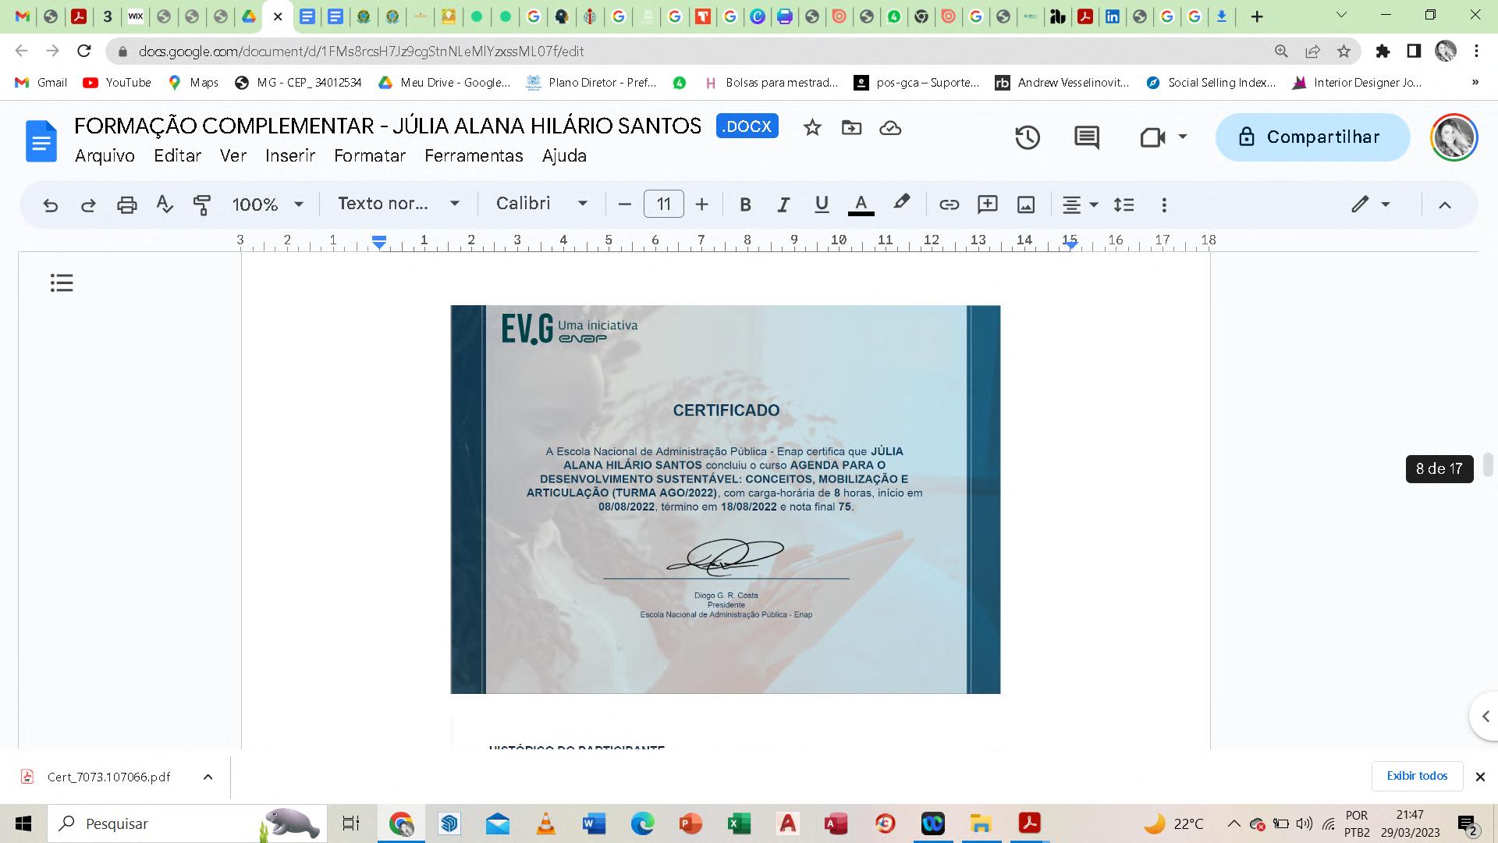
Task: Click the Compartilhar button
Action: coord(1312,137)
